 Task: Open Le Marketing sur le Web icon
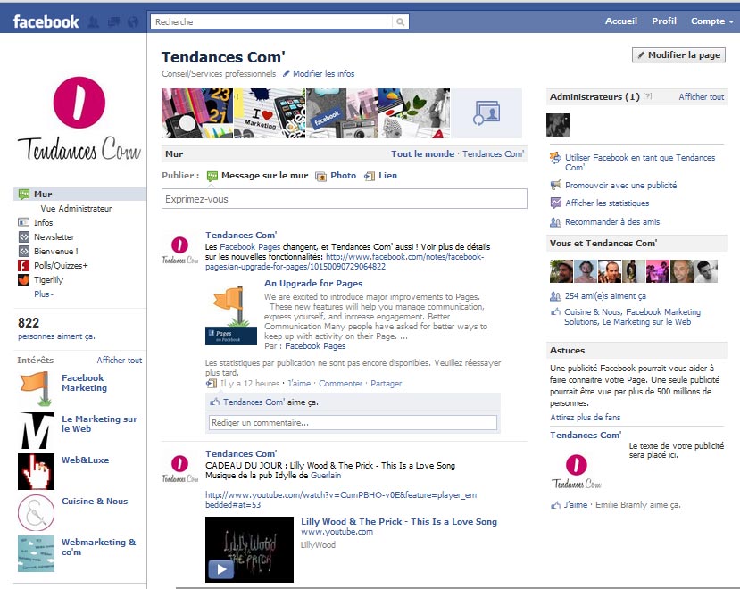[36, 430]
